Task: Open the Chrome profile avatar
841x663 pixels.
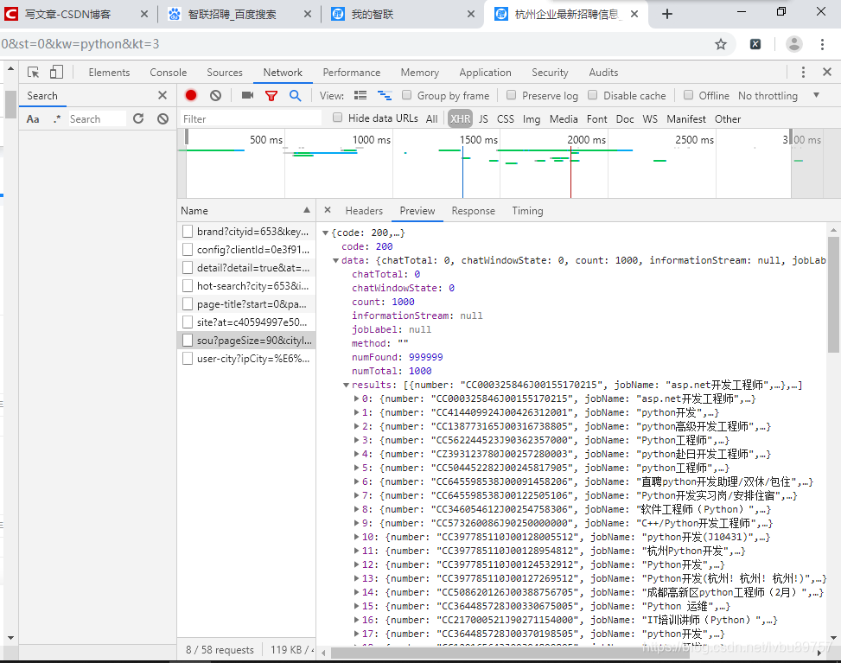Action: click(793, 44)
